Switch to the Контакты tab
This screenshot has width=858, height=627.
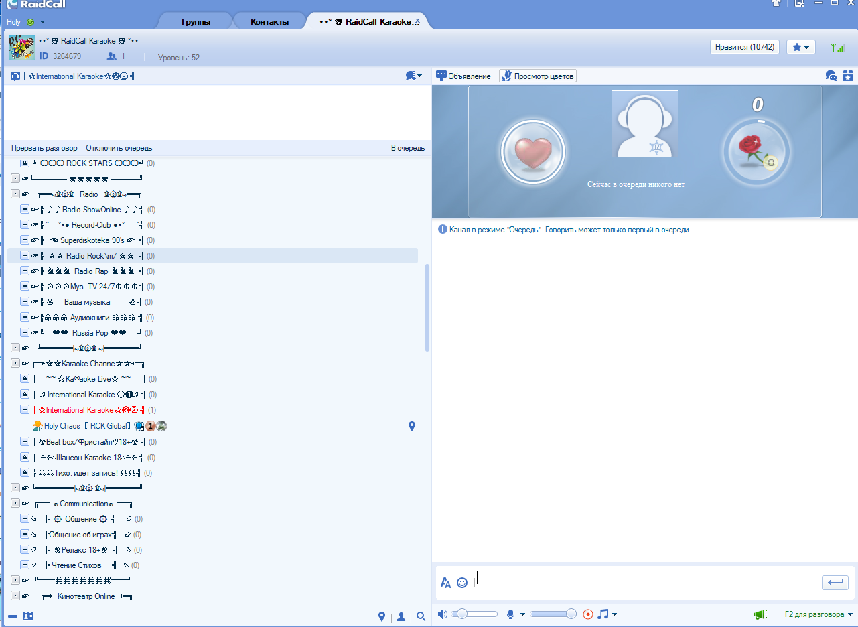pos(269,22)
